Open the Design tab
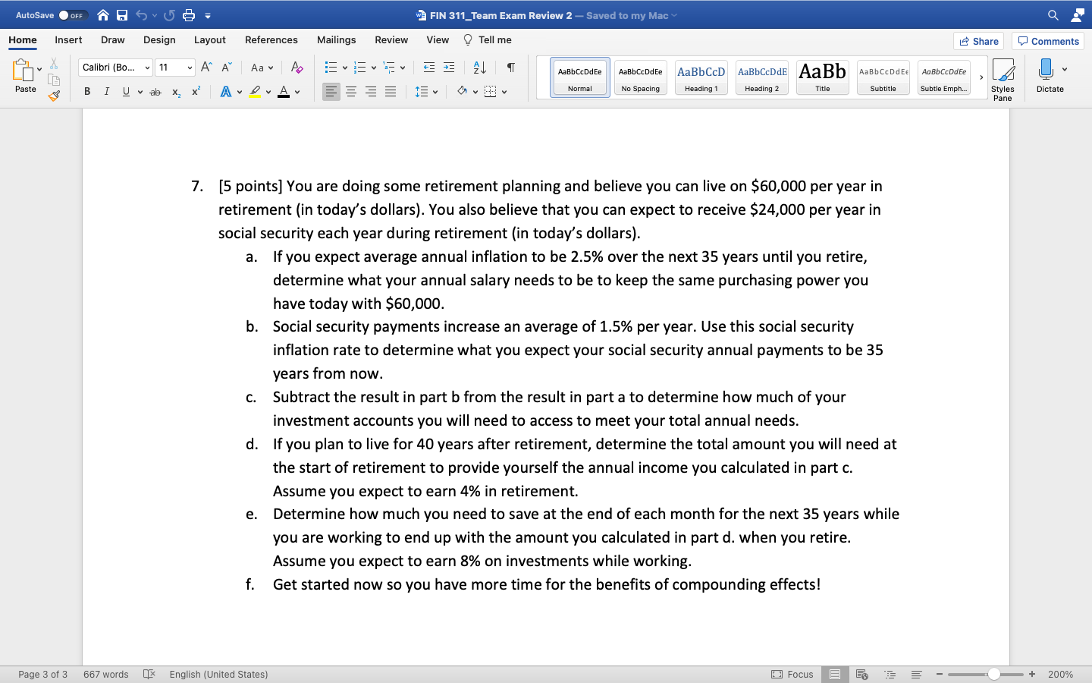The width and height of the screenshot is (1092, 683). click(x=159, y=39)
